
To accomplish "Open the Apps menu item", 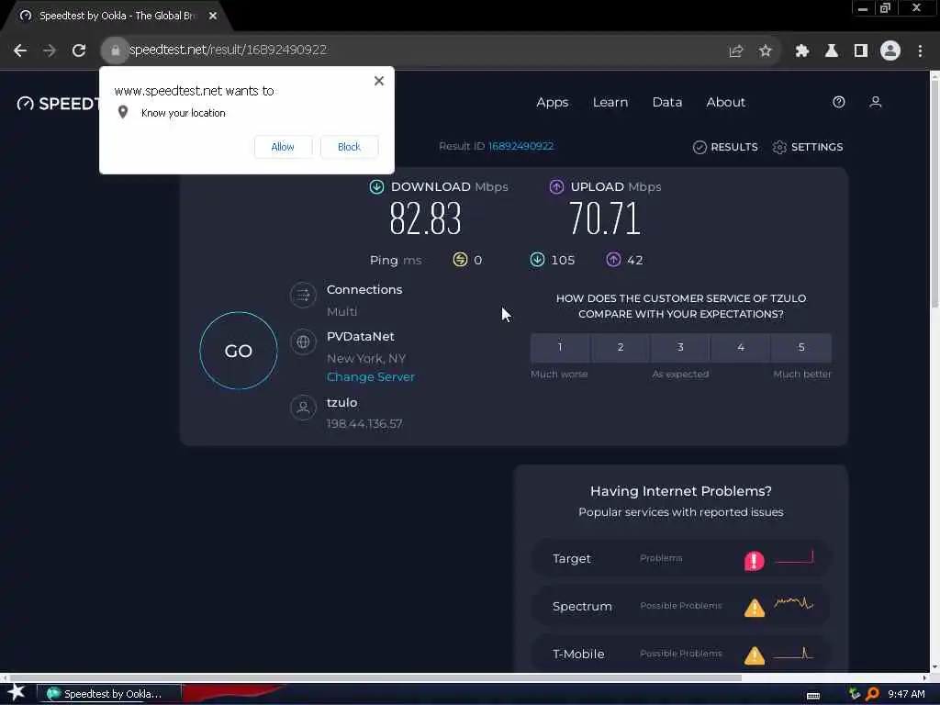I will [x=552, y=103].
